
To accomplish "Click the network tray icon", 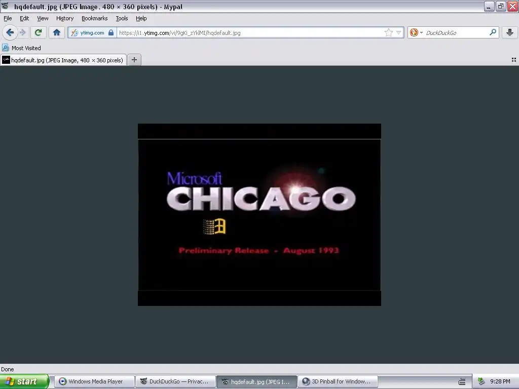I will coord(481,381).
